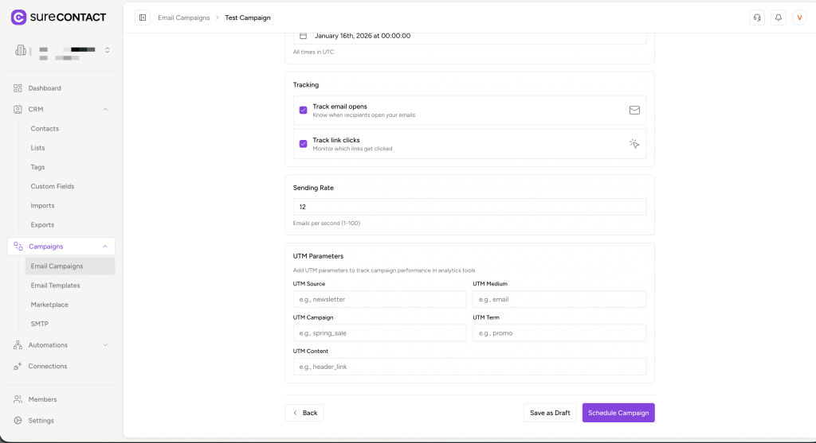Click the SureContact logo
This screenshot has height=443, width=816.
point(59,17)
